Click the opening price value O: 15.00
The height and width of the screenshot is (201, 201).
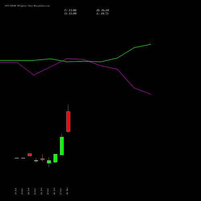click(x=70, y=14)
